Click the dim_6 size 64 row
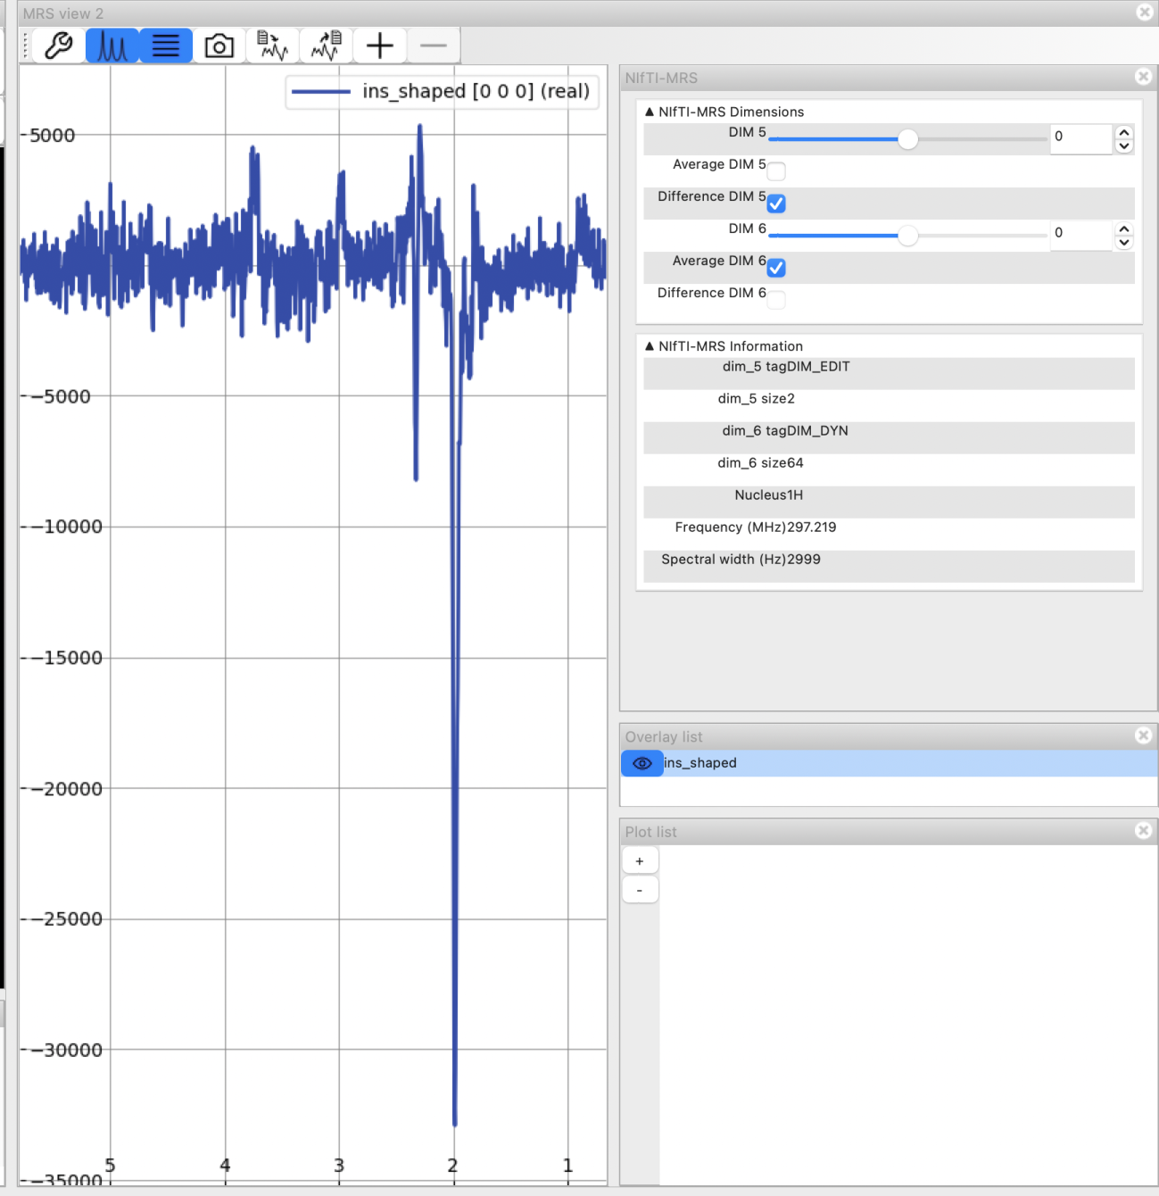Screen dimensions: 1159x1196 [889, 469]
